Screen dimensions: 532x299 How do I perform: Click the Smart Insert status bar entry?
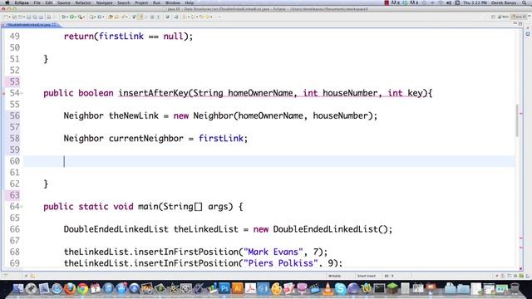(366, 276)
